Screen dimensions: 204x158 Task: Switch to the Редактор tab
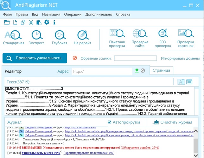[13, 71]
